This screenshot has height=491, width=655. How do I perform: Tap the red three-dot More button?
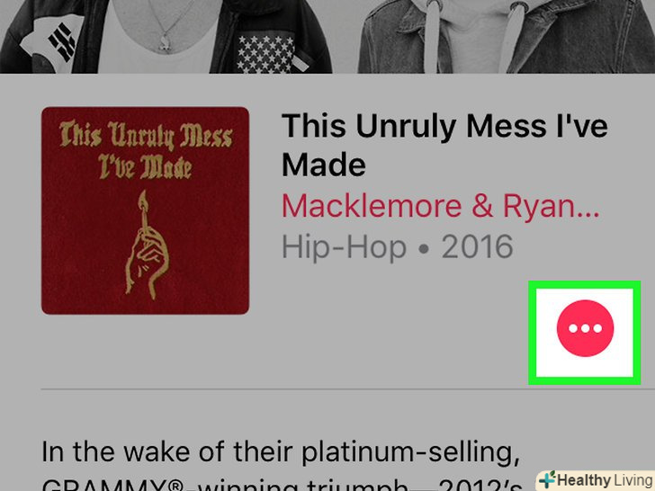coord(585,328)
